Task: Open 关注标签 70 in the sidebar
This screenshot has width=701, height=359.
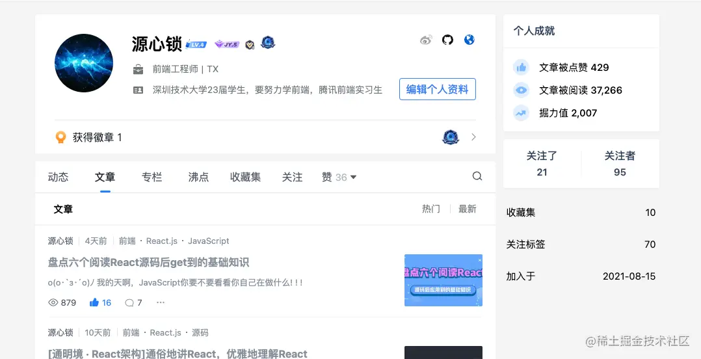Action: coord(581,244)
